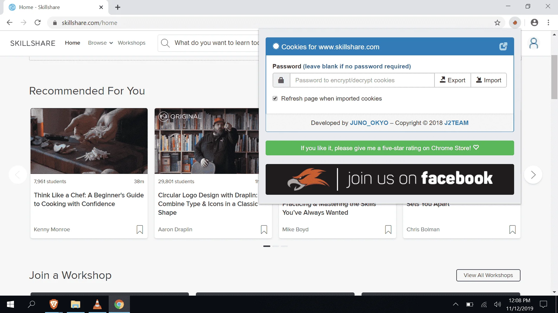Click the search magnifier in Skillshare

click(165, 43)
